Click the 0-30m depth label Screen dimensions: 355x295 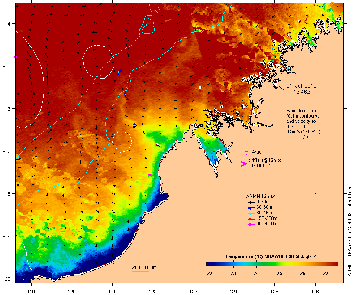pos(263,202)
